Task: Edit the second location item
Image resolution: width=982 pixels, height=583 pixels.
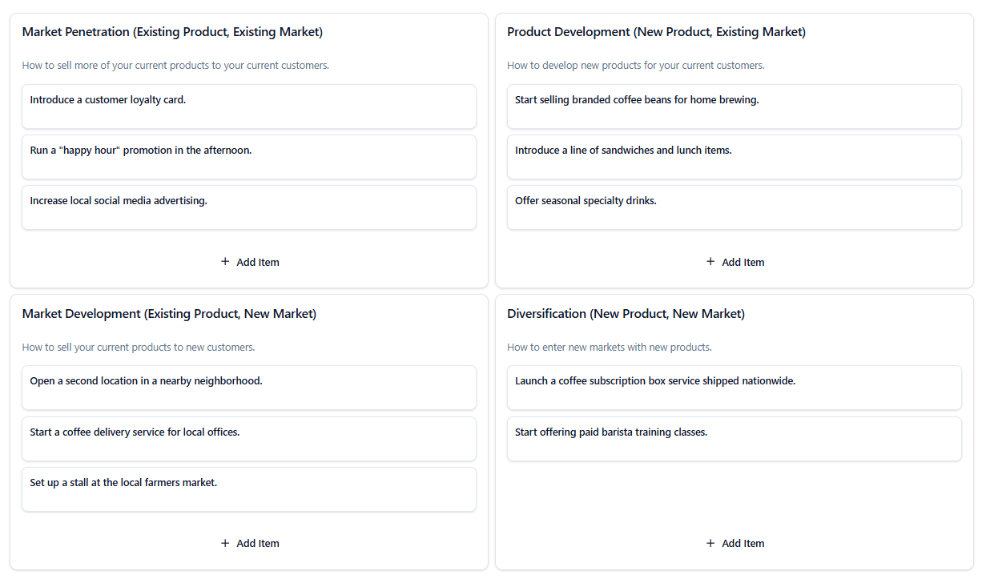Action: (248, 387)
